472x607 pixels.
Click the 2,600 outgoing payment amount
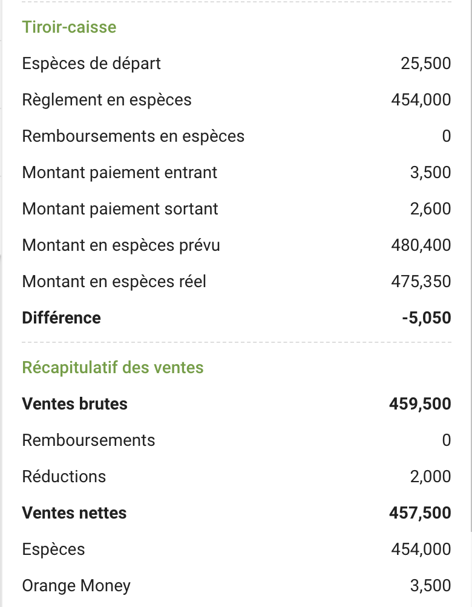pos(430,209)
